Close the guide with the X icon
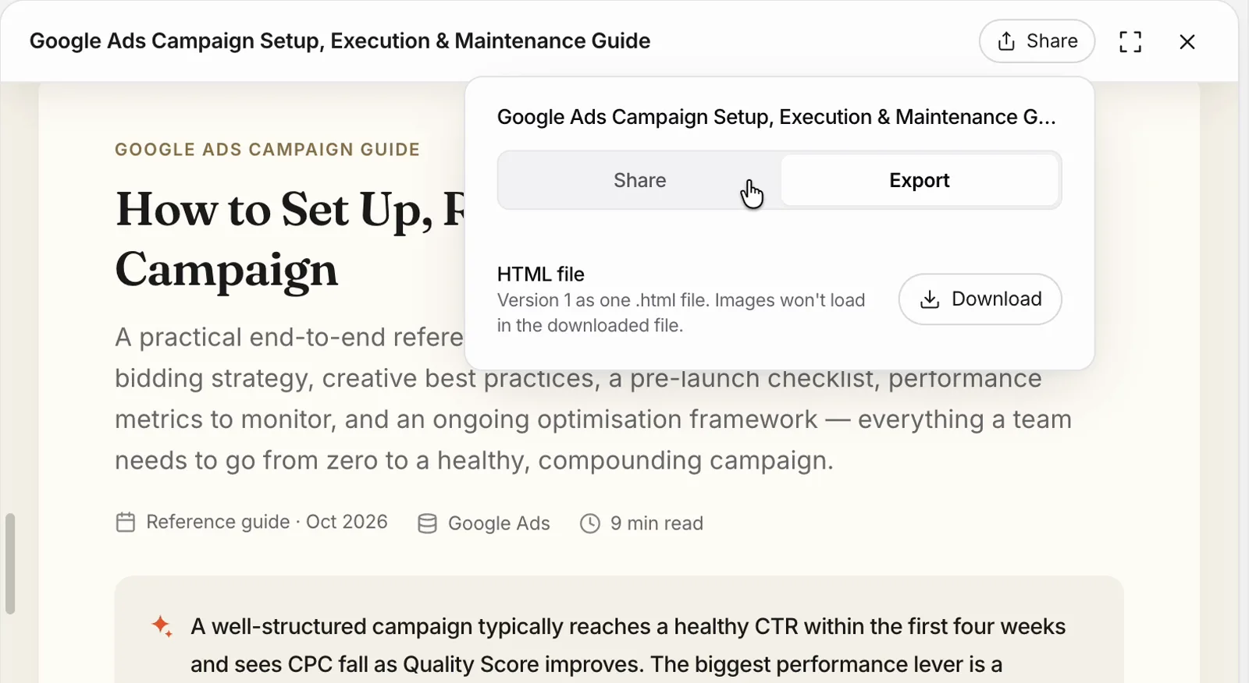 point(1187,41)
